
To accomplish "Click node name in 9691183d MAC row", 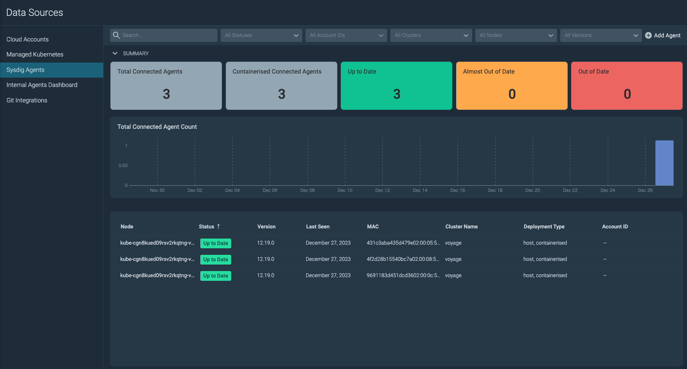I will (157, 276).
